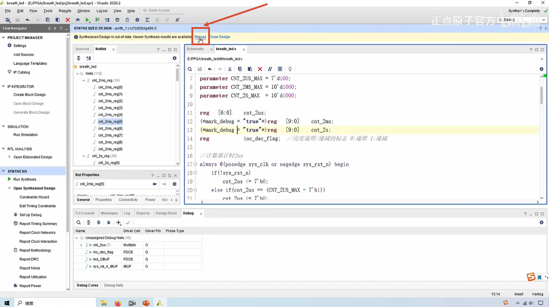
Task: Open code editor settings gear
Action: coord(541,69)
